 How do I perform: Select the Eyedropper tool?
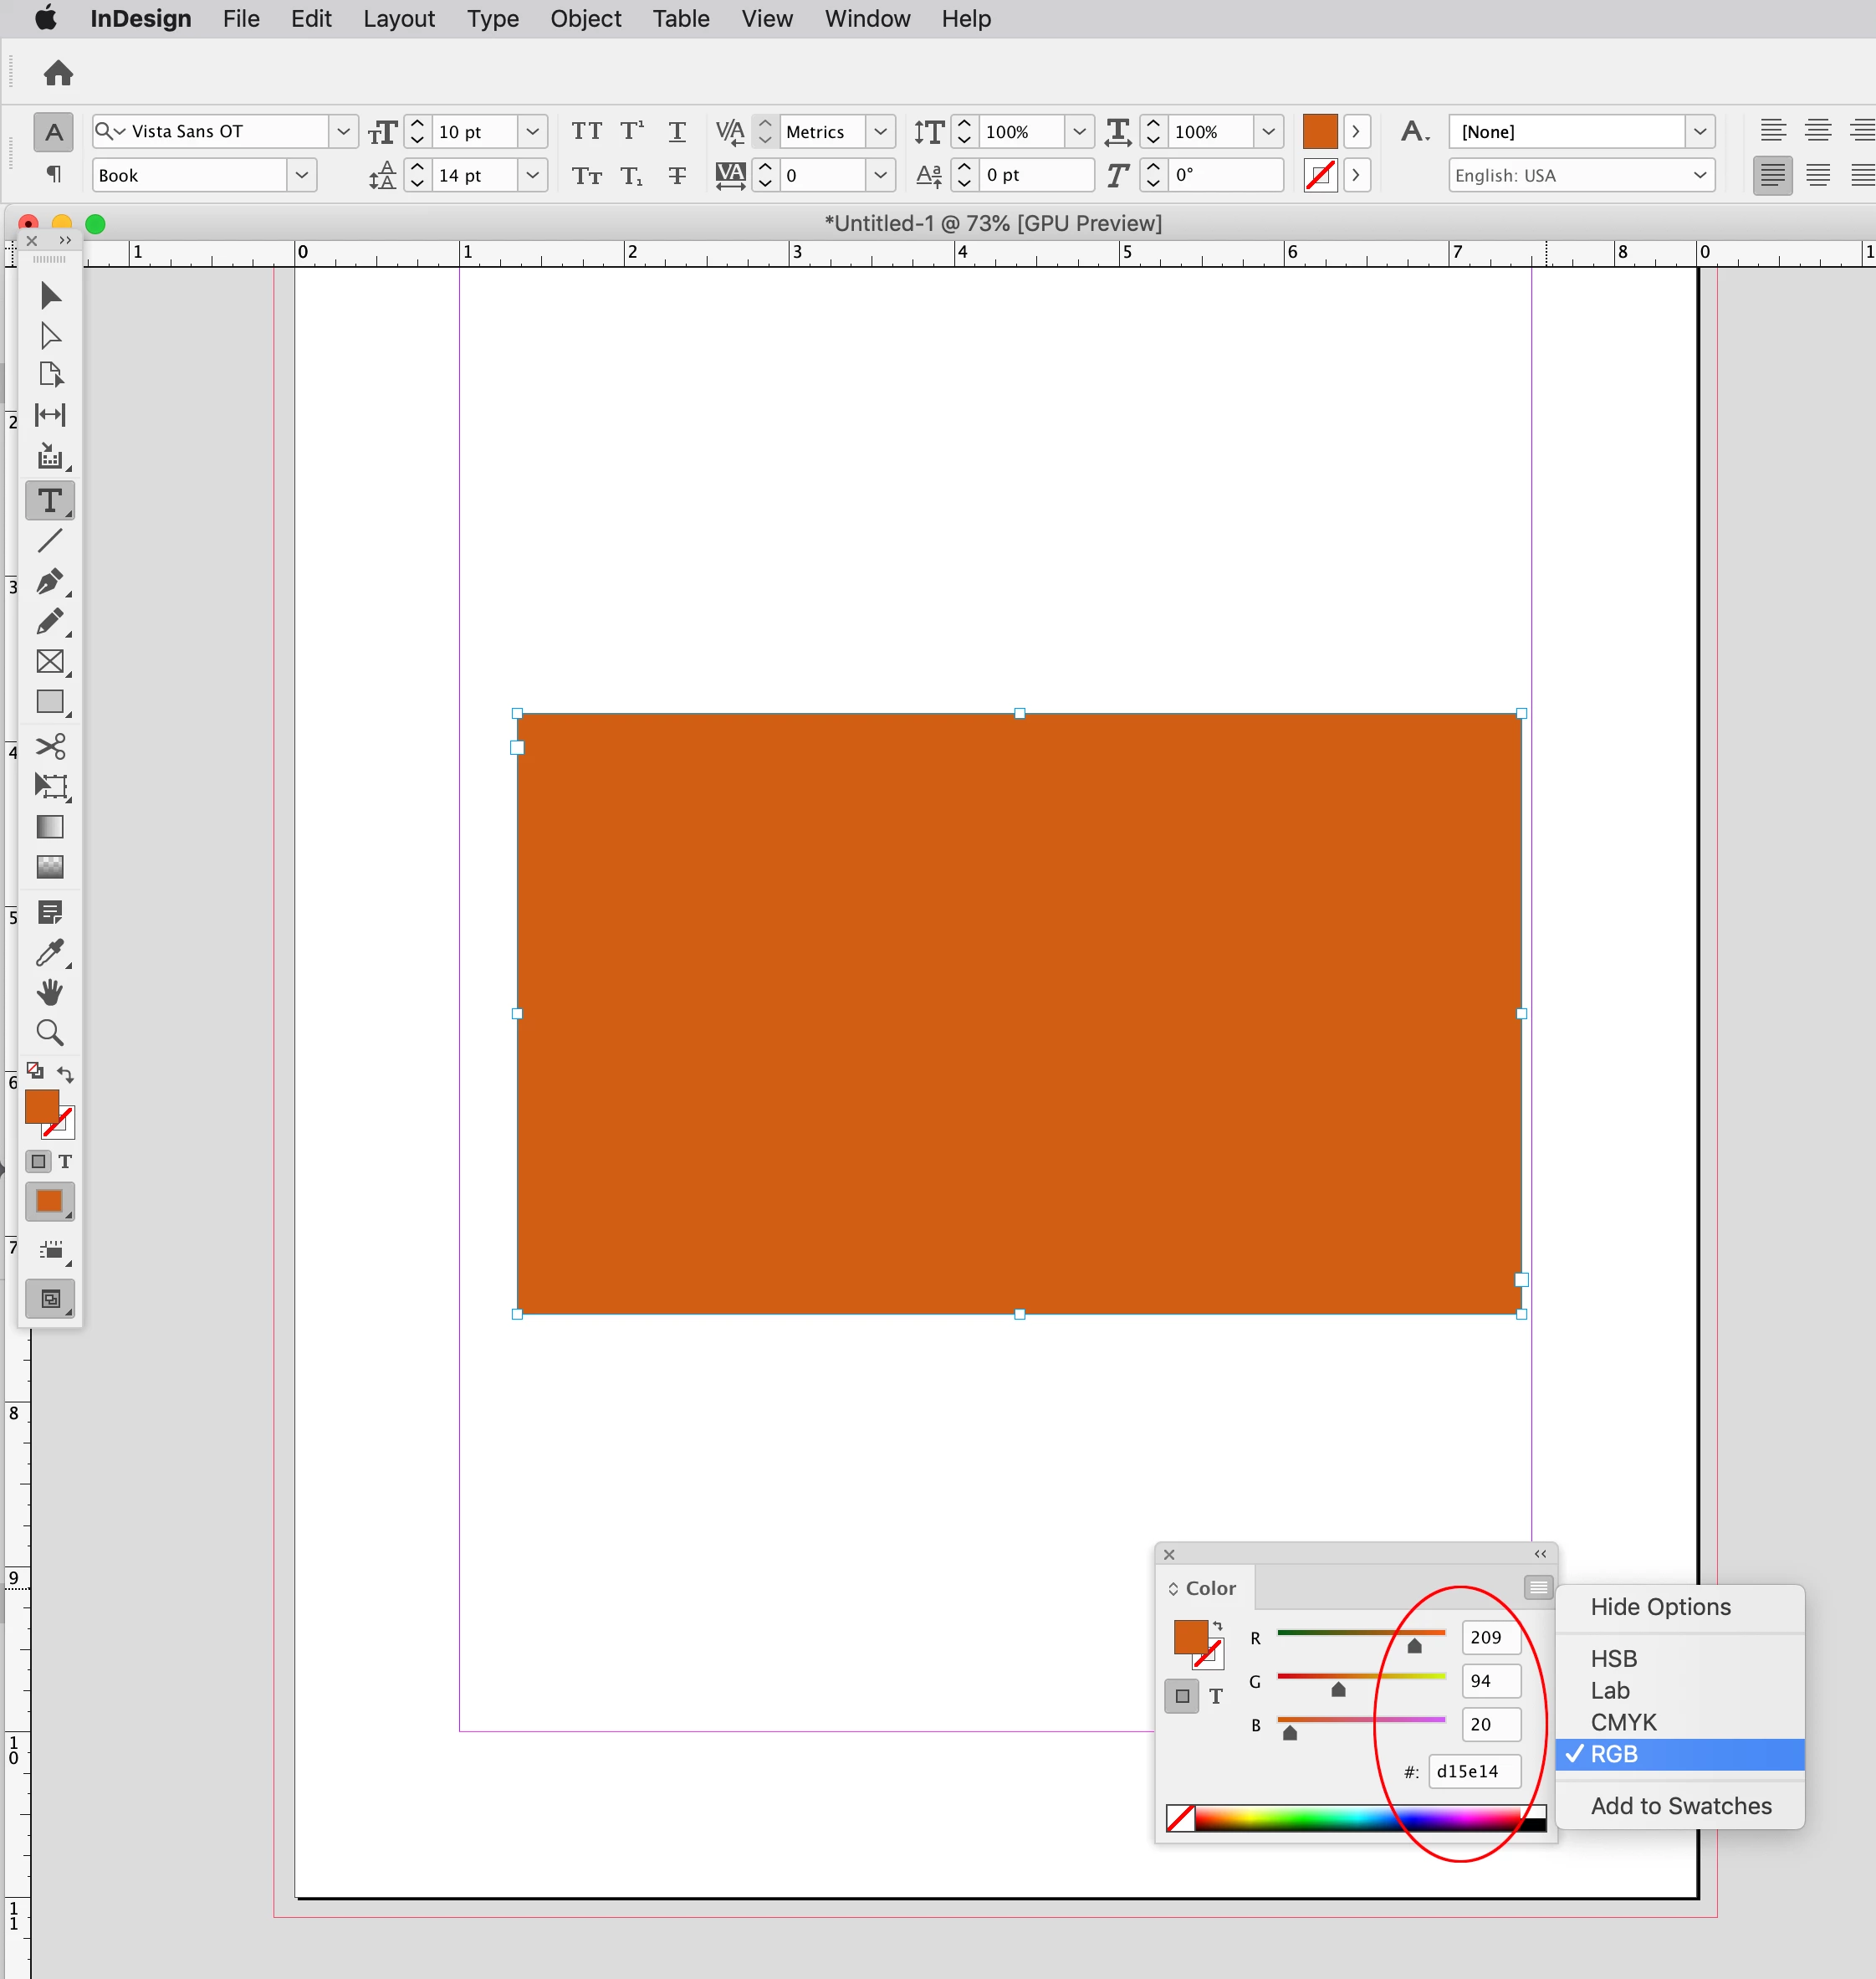point(50,952)
